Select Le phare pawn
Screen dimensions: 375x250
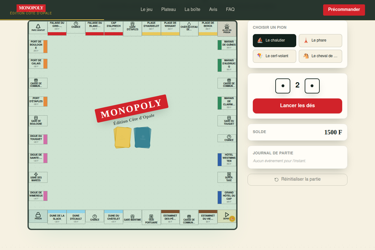coord(320,41)
